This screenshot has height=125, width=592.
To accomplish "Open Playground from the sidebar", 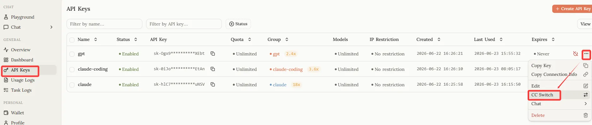I will [22, 17].
